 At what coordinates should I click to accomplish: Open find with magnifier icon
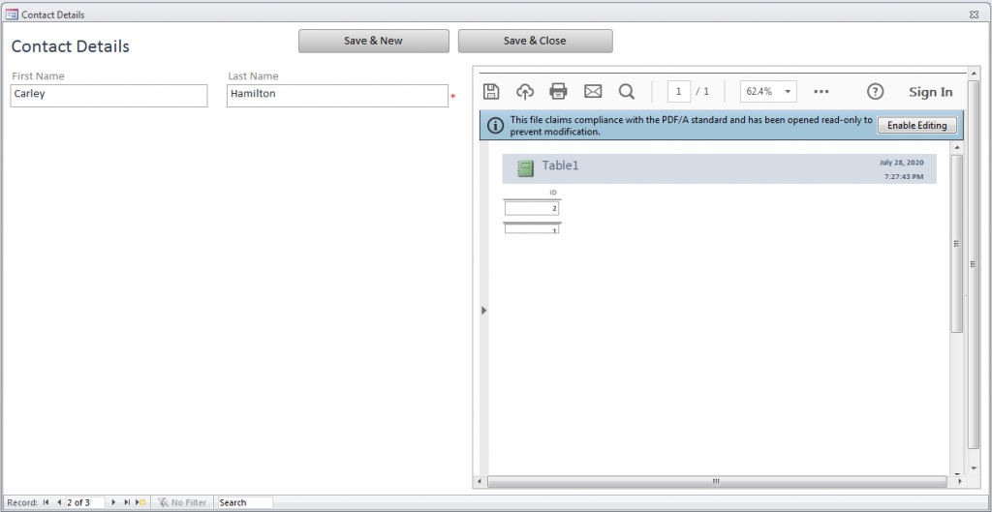pyautogui.click(x=627, y=92)
